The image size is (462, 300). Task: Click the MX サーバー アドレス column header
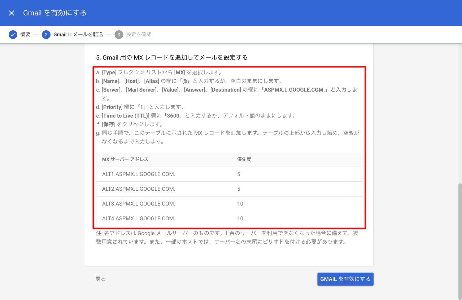(125, 159)
